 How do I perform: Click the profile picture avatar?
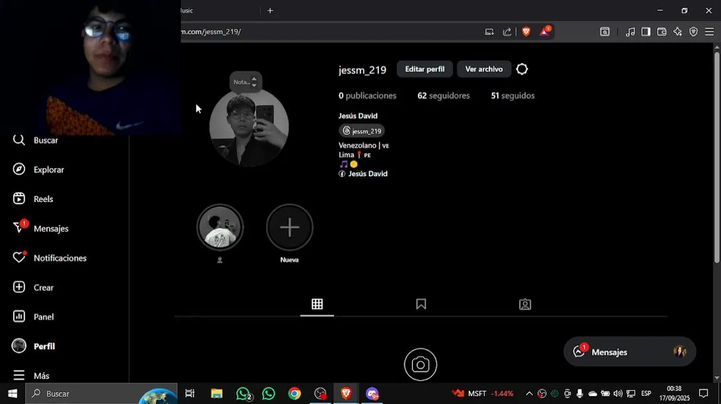(249, 127)
